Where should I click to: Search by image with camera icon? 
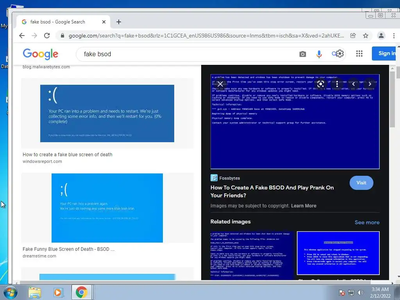303,54
